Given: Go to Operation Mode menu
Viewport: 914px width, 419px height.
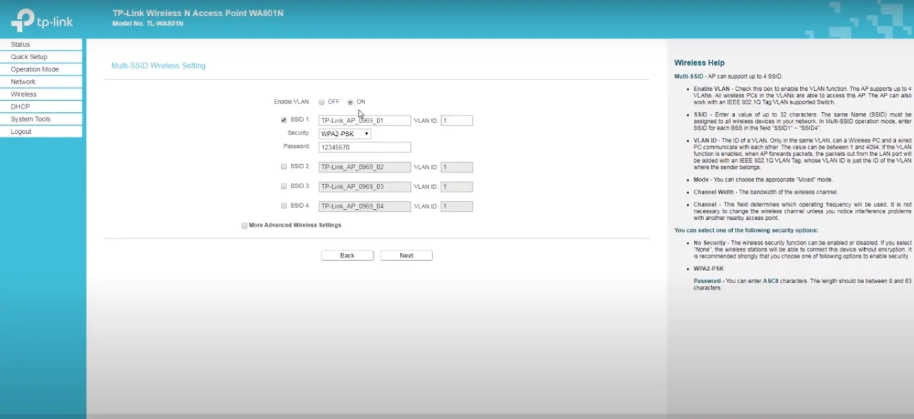Looking at the screenshot, I should click(x=34, y=69).
